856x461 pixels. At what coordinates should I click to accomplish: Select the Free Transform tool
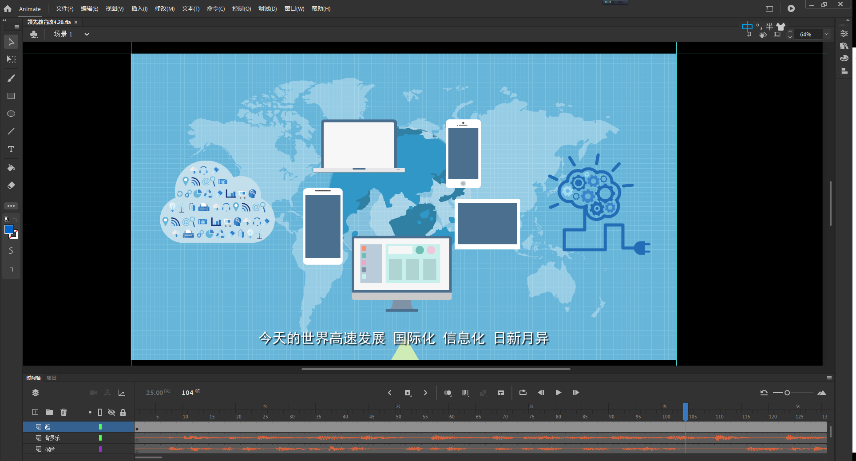click(11, 59)
